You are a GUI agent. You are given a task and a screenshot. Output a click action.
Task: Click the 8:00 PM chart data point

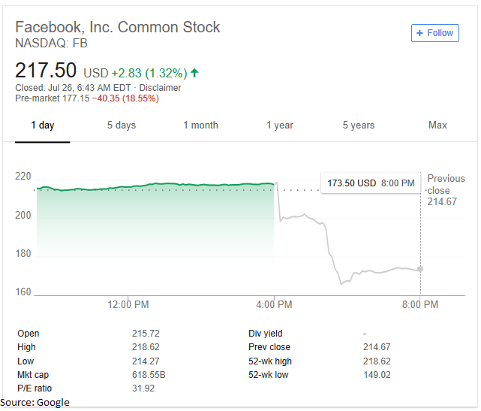[420, 269]
